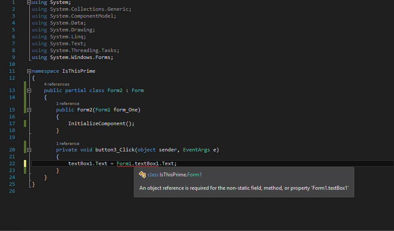Click the line number 22 in the margin

(x=12, y=163)
